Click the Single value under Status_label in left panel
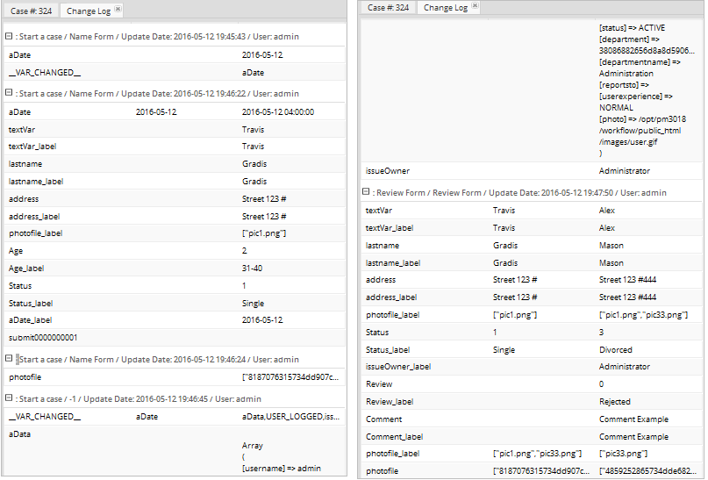This screenshot has height=480, width=708. pyautogui.click(x=254, y=303)
